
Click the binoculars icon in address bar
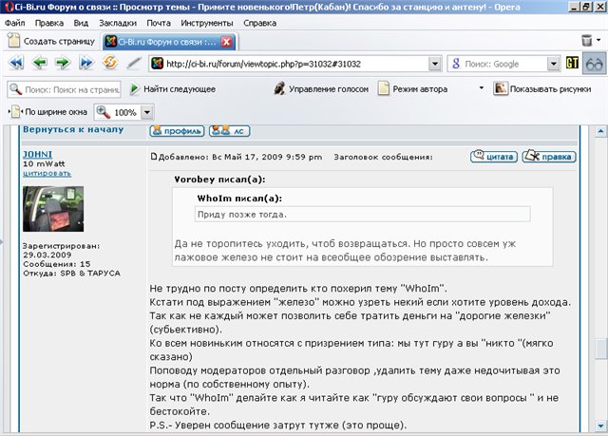click(x=595, y=64)
